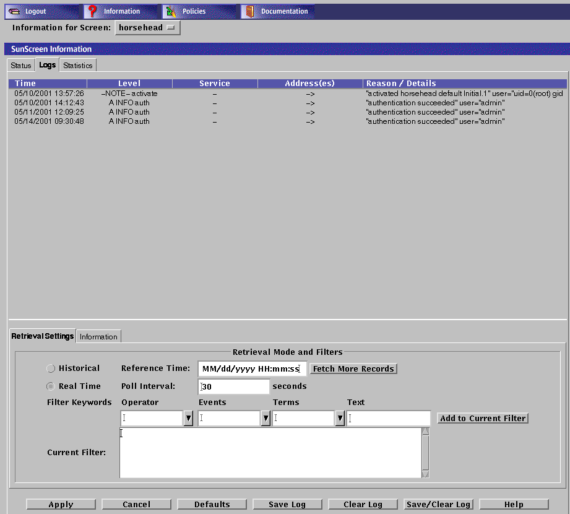The height and width of the screenshot is (514, 570).
Task: Click the Level column header
Action: click(x=129, y=84)
